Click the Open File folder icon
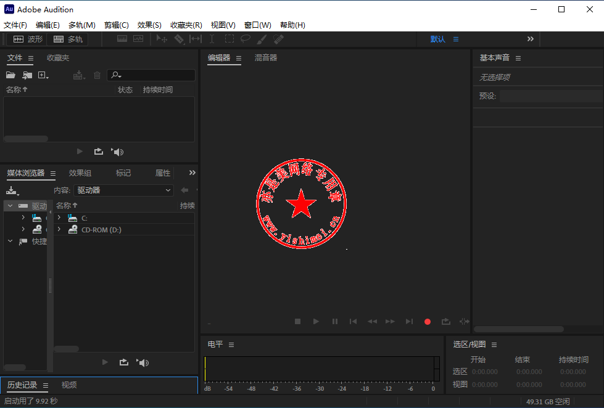Screen dimensions: 604x408 point(10,75)
